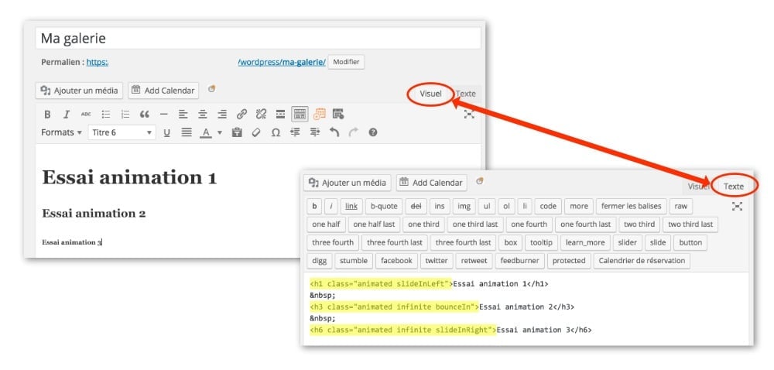Open the Formats dropdown
Viewport: 774px width, 370px height.
click(61, 132)
